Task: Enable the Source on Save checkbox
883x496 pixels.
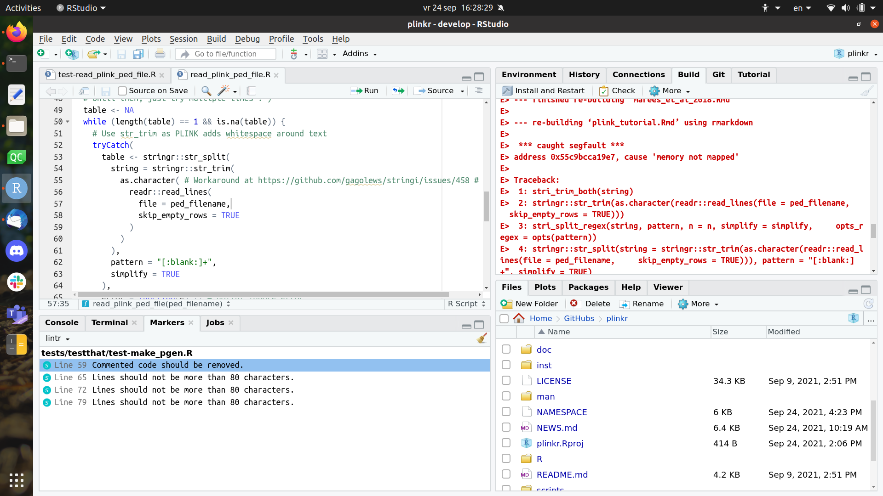Action: click(122, 91)
